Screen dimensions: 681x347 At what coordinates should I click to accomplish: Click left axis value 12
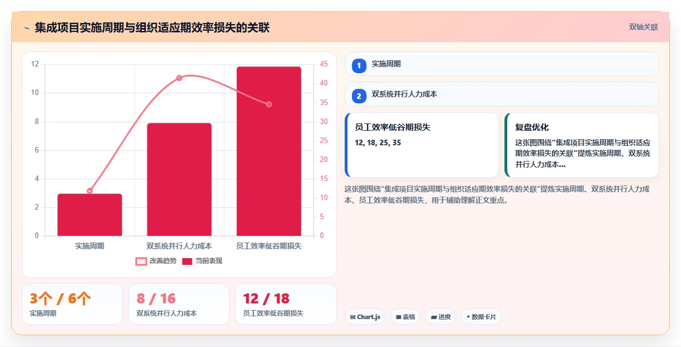[x=35, y=64]
